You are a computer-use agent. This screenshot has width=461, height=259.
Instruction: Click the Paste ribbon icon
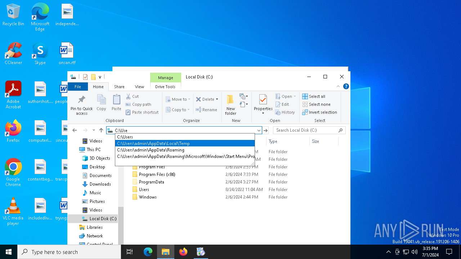point(116,103)
